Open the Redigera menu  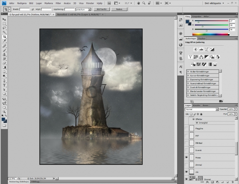tap(22, 3)
